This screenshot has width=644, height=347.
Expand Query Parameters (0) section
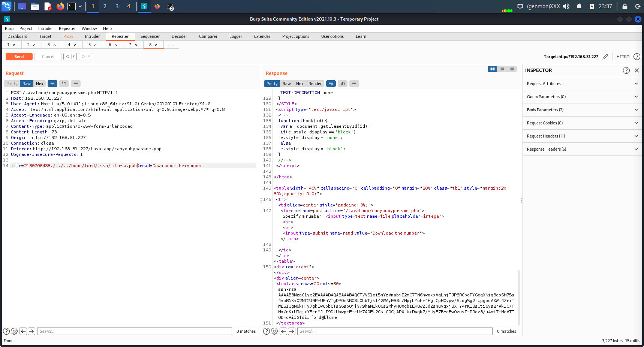(583, 97)
